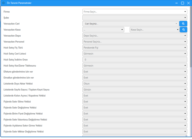Toggle Efatura gönderimine izin ver dropdown
The height and width of the screenshot is (139, 192).
tap(135, 72)
